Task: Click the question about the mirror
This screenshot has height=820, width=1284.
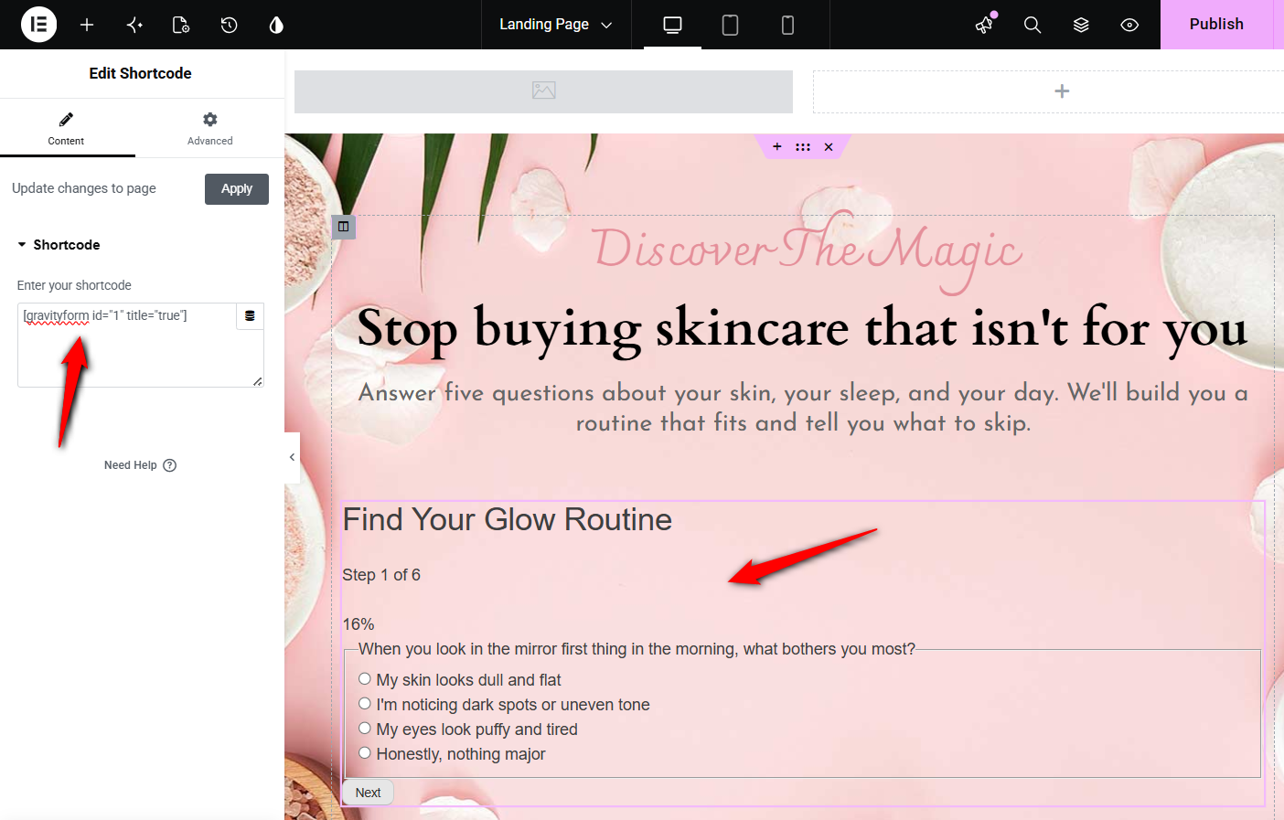Action: click(637, 649)
